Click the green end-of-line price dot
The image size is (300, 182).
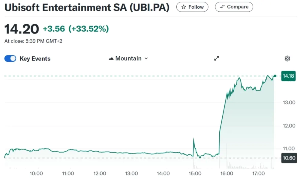pos(275,76)
